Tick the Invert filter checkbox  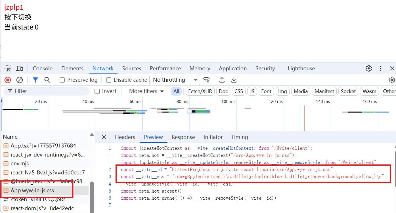(x=97, y=91)
